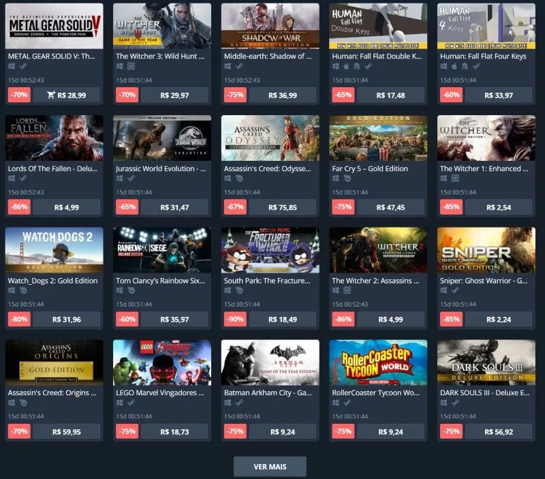Click the -90% discount badge on South Park

click(235, 319)
